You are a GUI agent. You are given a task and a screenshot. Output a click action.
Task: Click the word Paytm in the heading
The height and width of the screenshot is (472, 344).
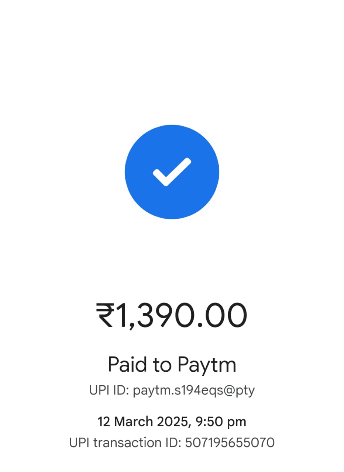pyautogui.click(x=207, y=365)
